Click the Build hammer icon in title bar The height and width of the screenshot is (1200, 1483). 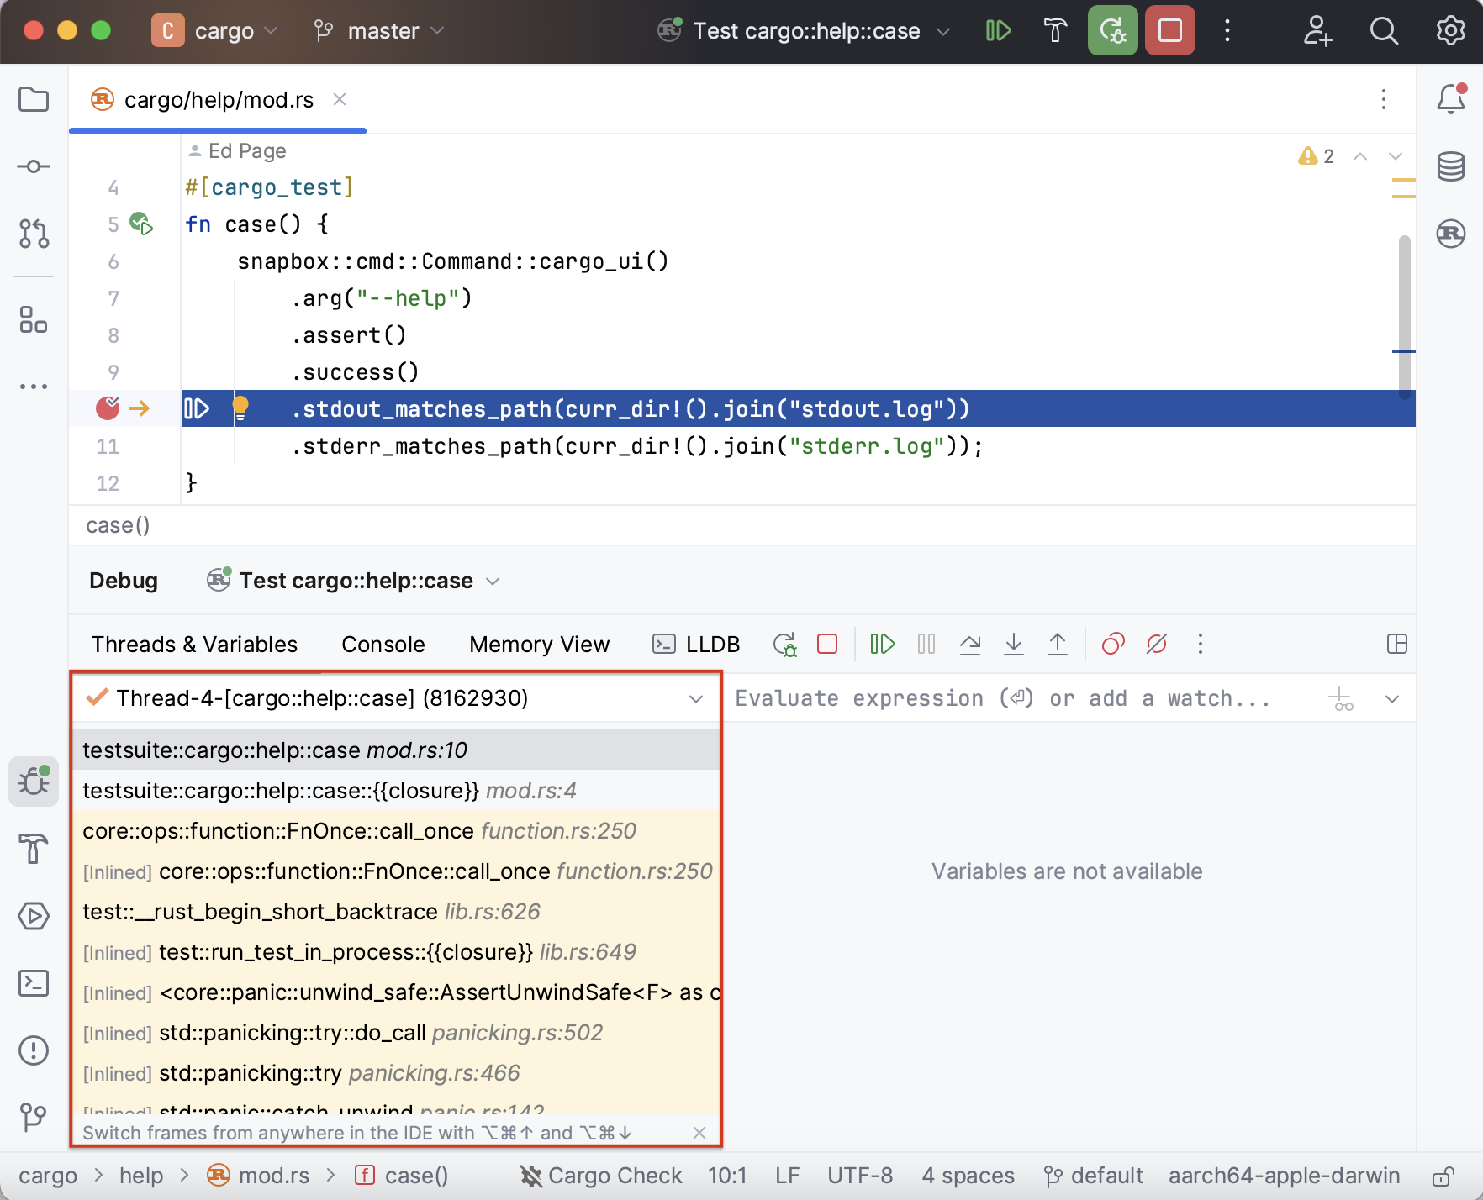coord(1055,31)
